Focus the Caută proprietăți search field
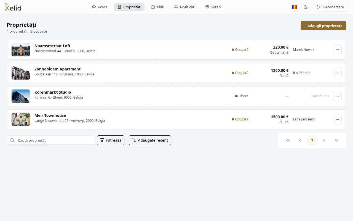This screenshot has height=221, width=353. click(x=51, y=140)
